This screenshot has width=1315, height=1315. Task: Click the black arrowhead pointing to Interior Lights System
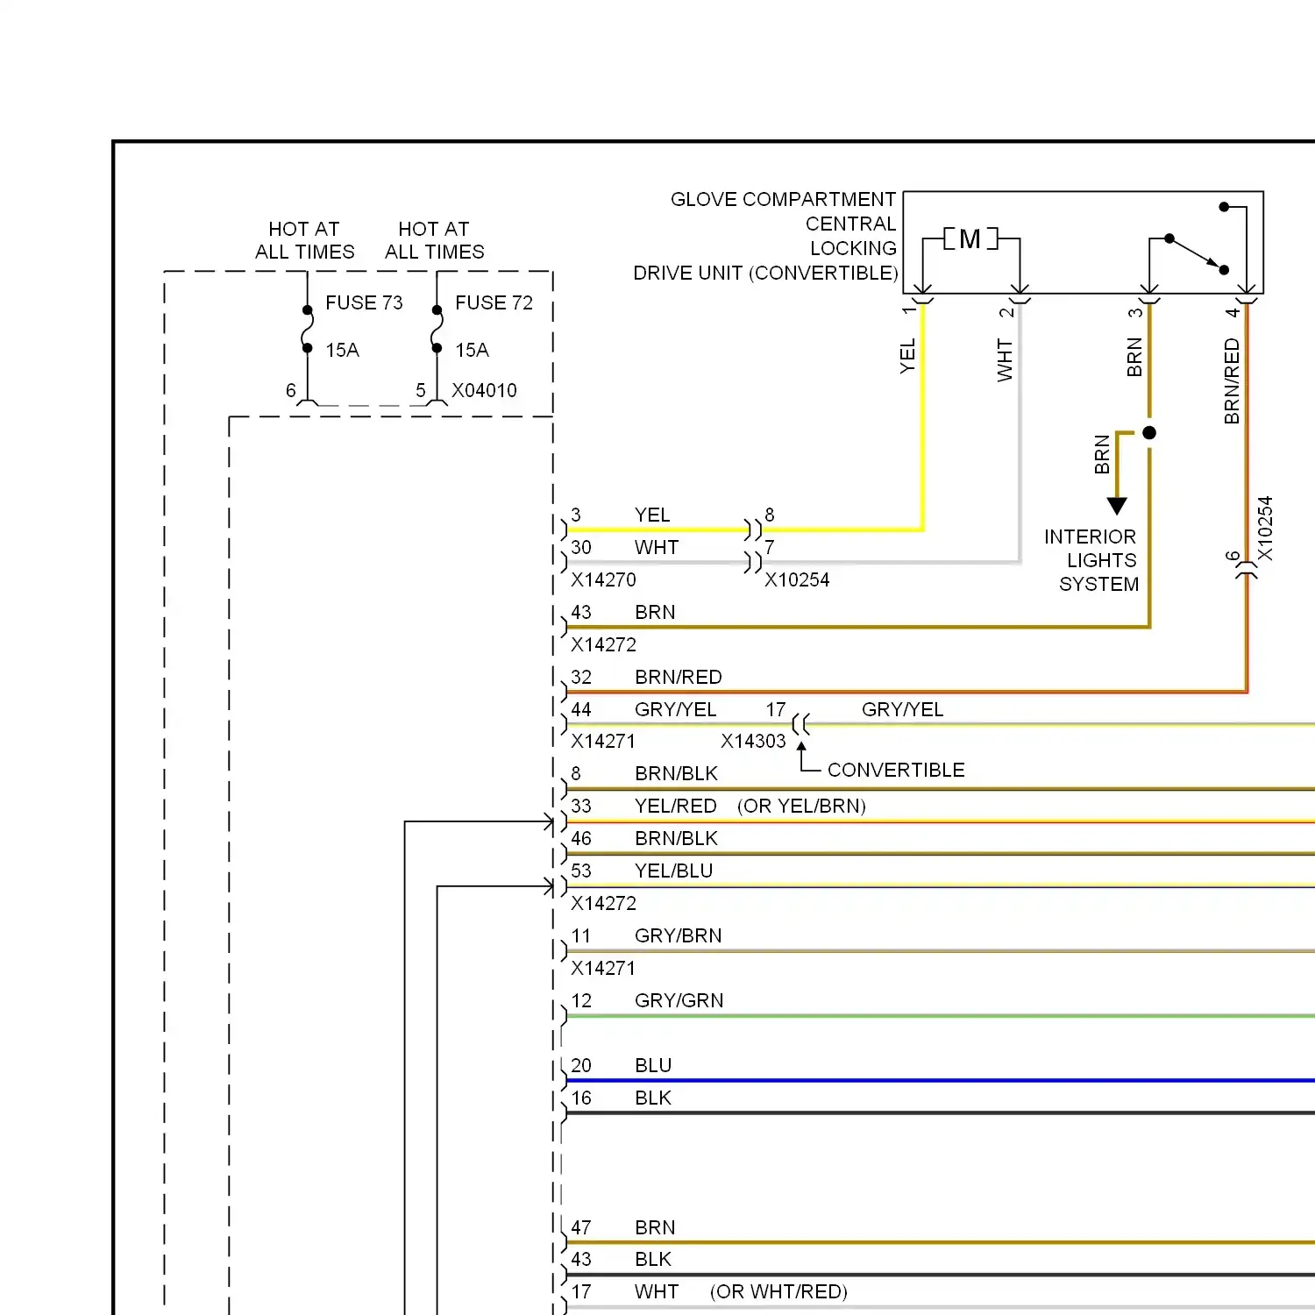(x=1117, y=506)
